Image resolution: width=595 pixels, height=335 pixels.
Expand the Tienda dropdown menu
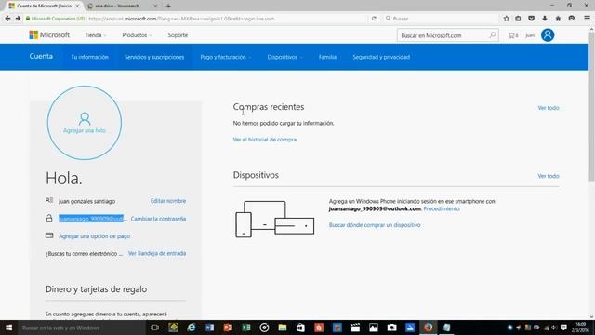pyautogui.click(x=95, y=35)
